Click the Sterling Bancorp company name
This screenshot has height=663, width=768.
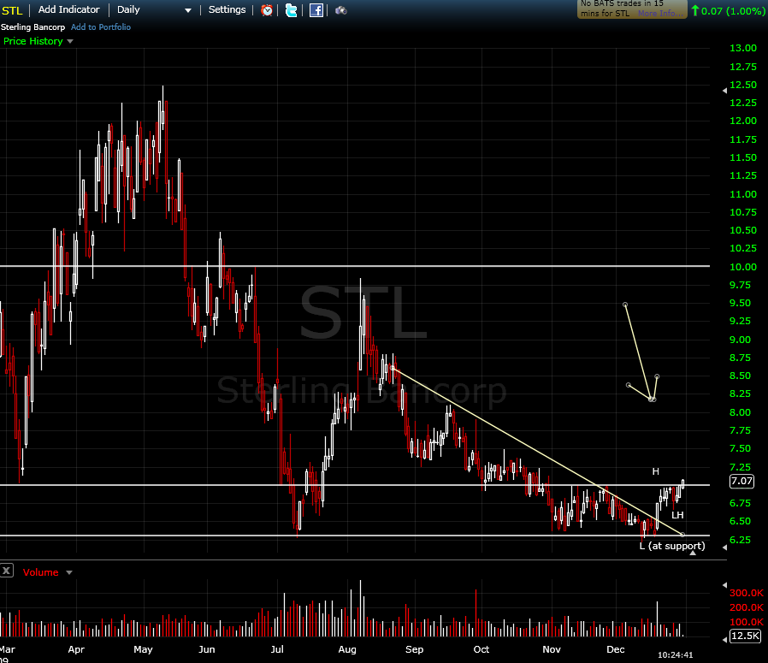click(x=32, y=27)
